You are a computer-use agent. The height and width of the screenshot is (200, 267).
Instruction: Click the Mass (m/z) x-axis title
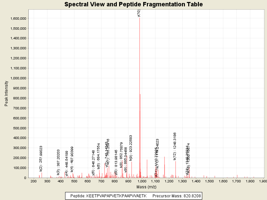(x=147, y=187)
